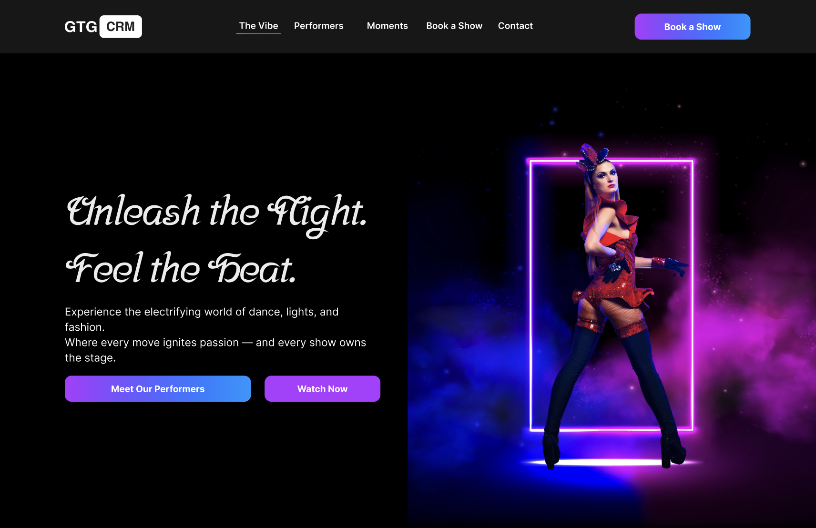Click the Meet Our Performers button
Viewport: 816px width, 528px height.
coord(158,389)
